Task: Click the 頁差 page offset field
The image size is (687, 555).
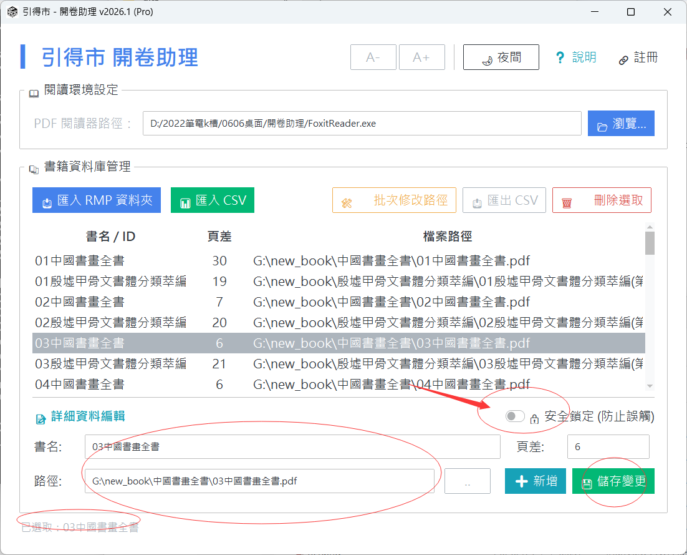Action: [608, 447]
